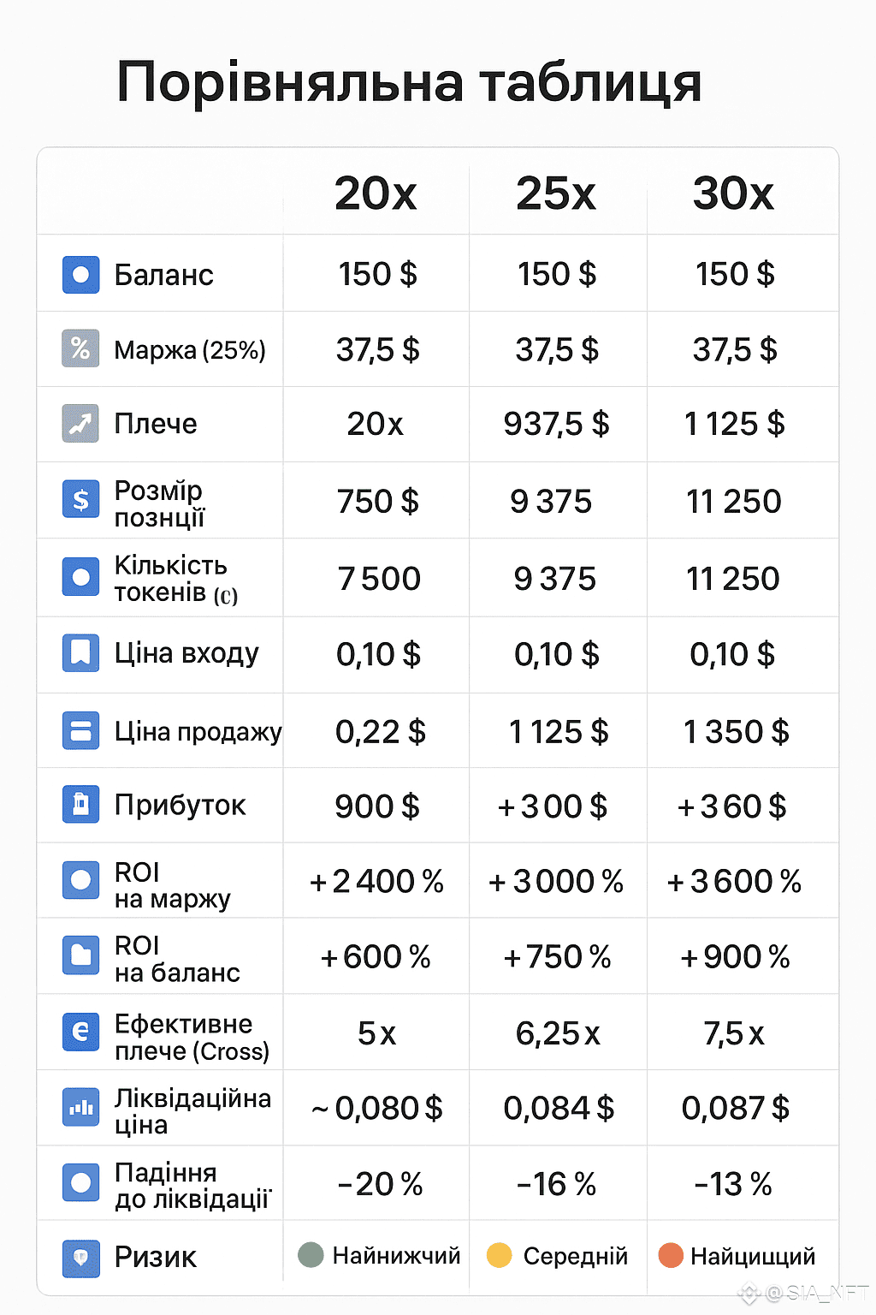Click the bar chart icon for Ліквідаційна ціна
876x1315 pixels.
[x=80, y=1108]
